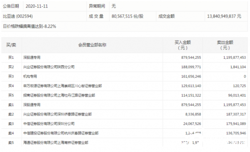The image size is (250, 152).
Task: Select the '买1' row label
Action: point(11,57)
